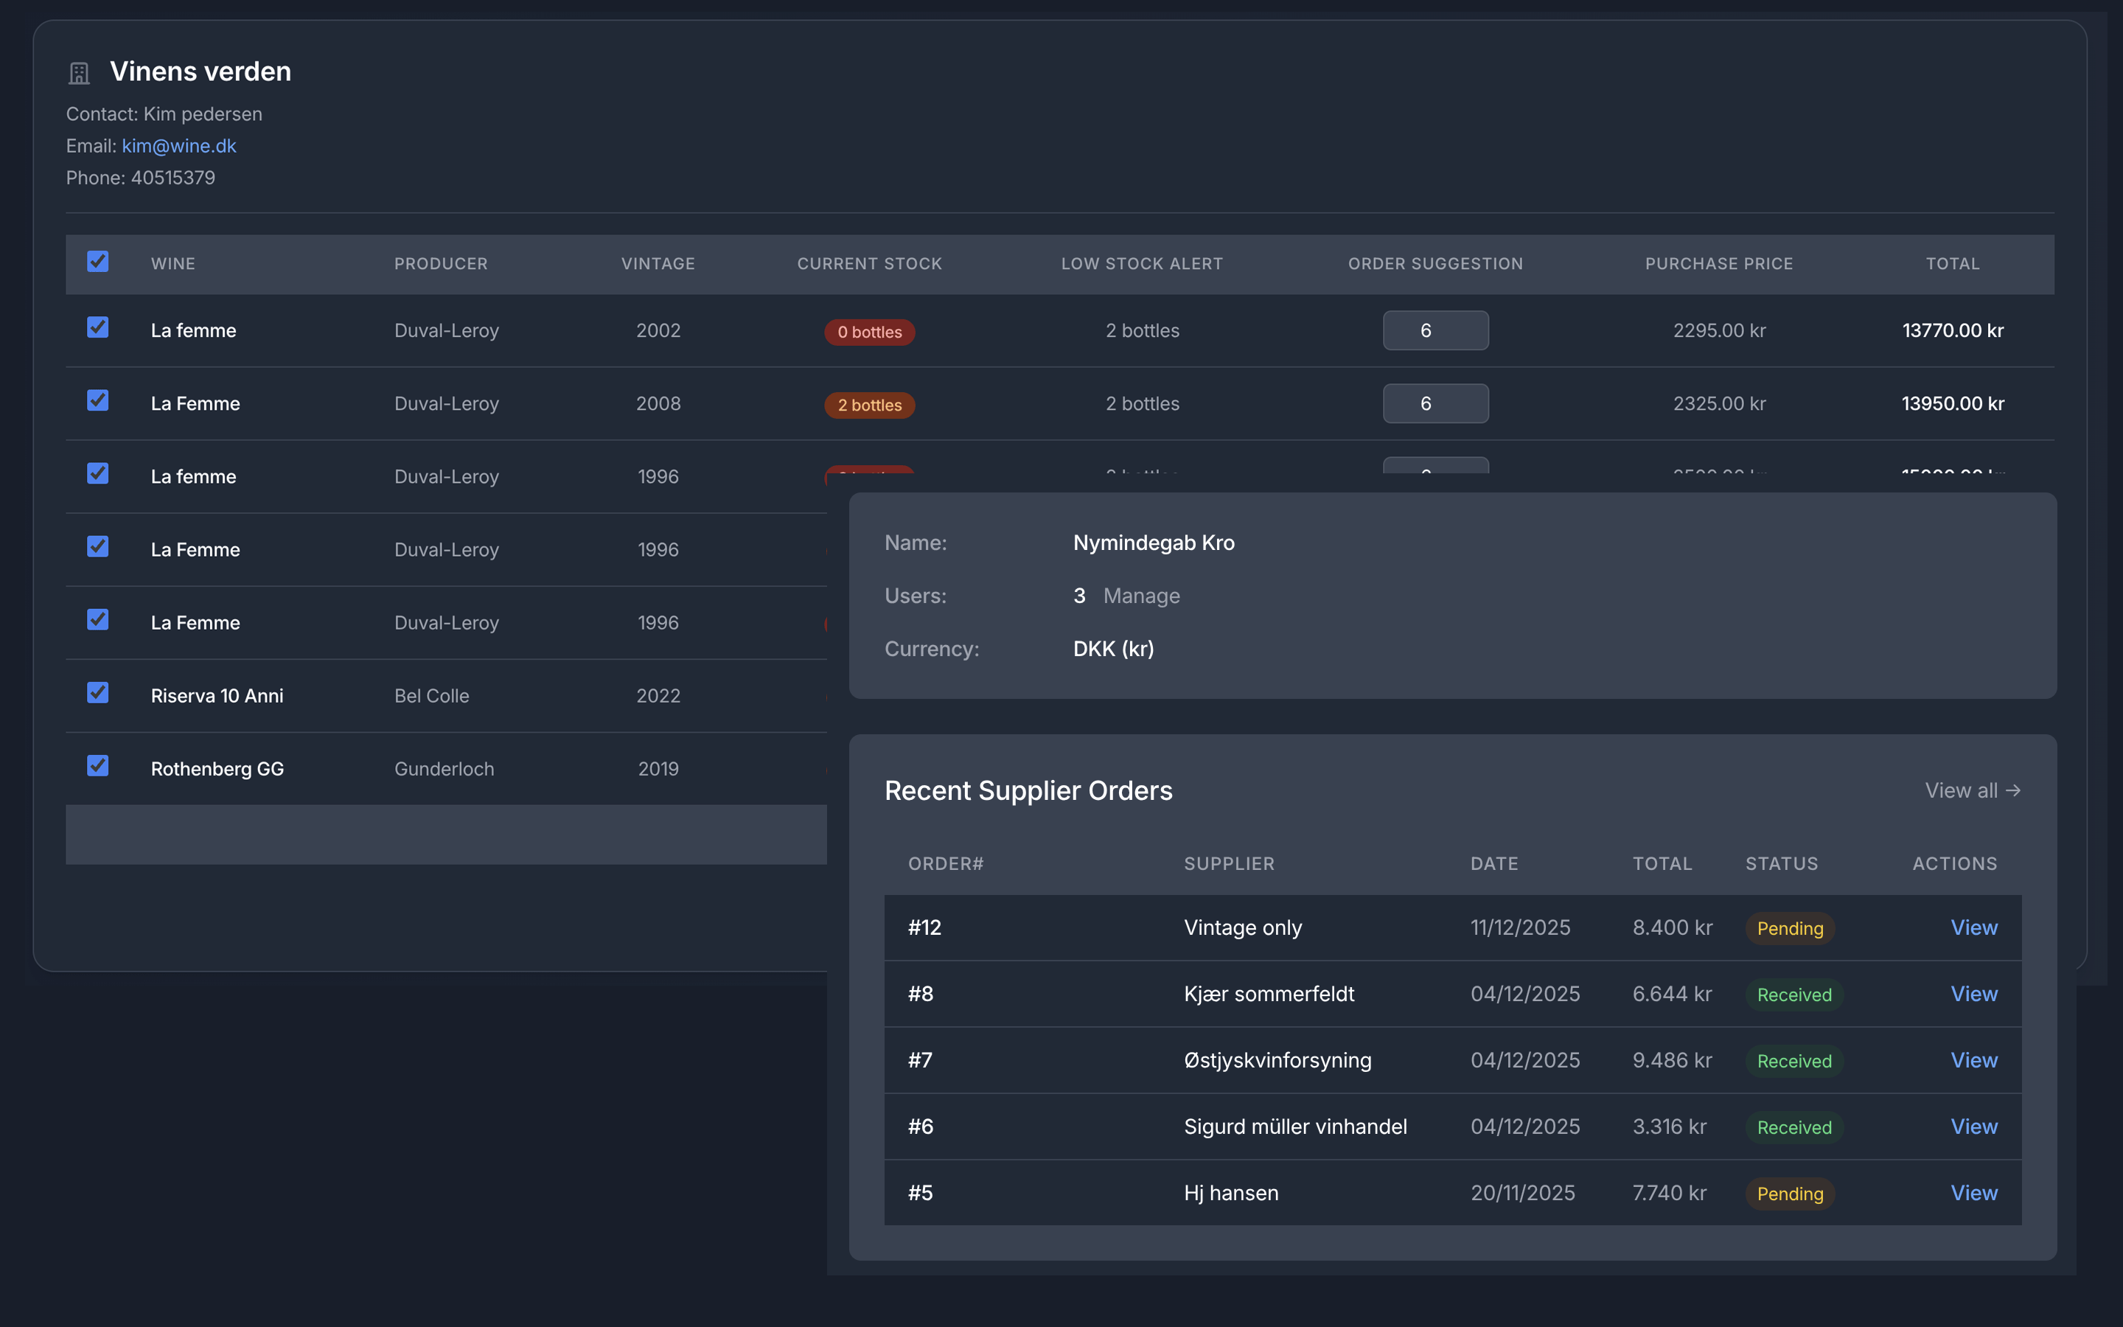
Task: Click the 0 bottles stock badge
Action: [869, 332]
